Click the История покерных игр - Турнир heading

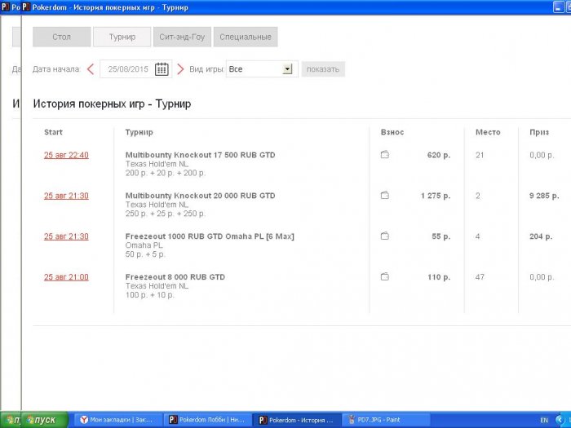(x=113, y=104)
